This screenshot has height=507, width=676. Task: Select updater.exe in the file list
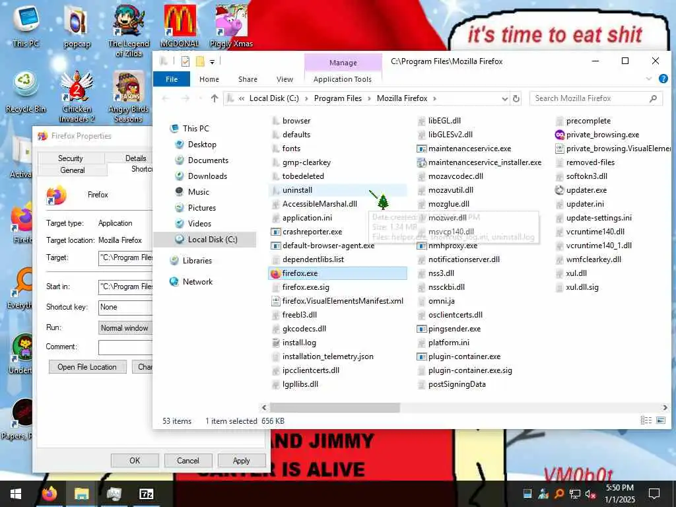580,190
